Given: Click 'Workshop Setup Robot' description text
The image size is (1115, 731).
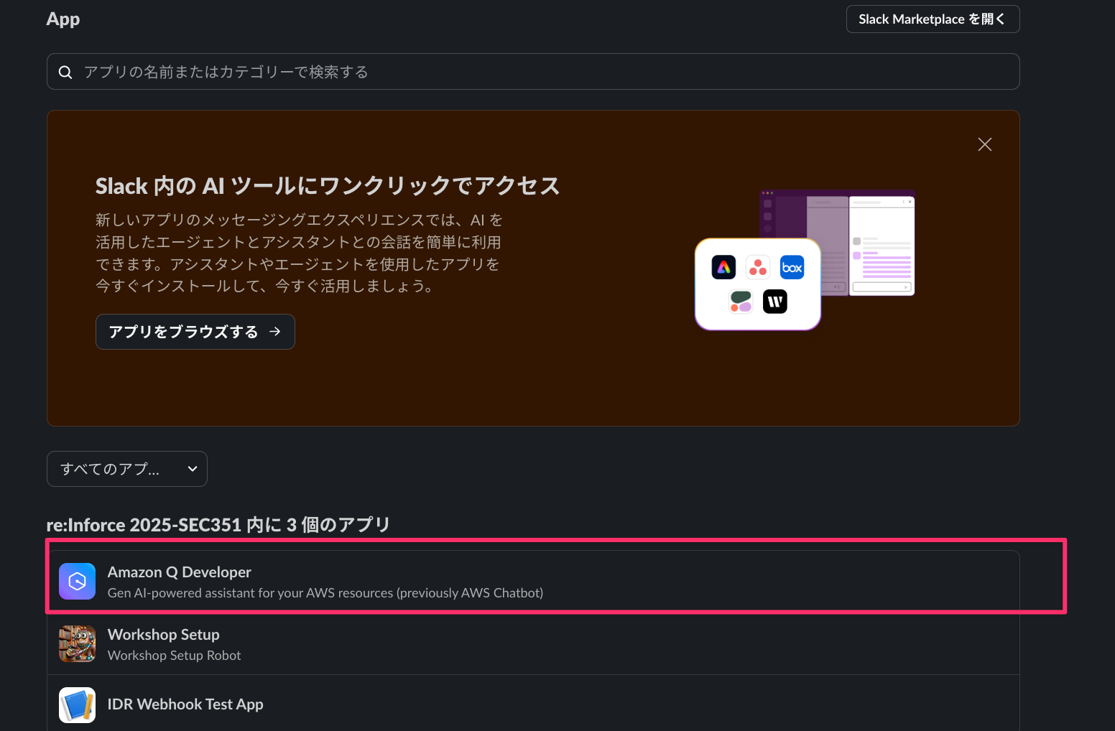Looking at the screenshot, I should pyautogui.click(x=175, y=656).
